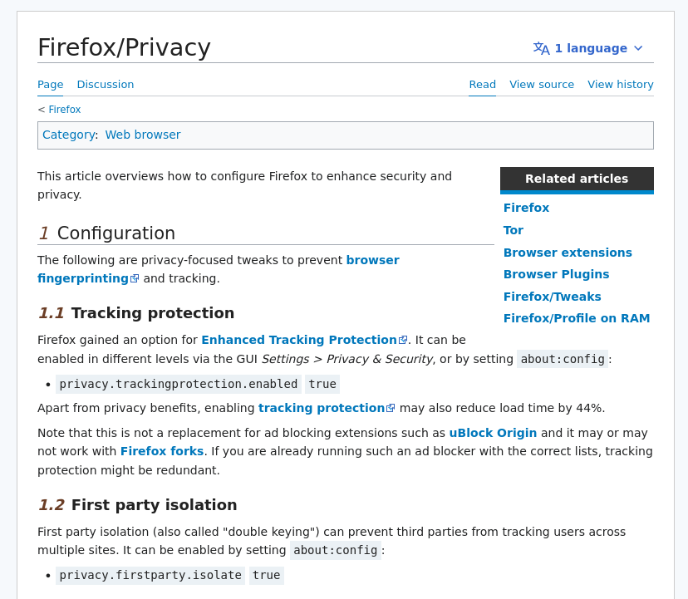This screenshot has width=688, height=599.
Task: Go back to parent Firefox page link
Action: (65, 110)
